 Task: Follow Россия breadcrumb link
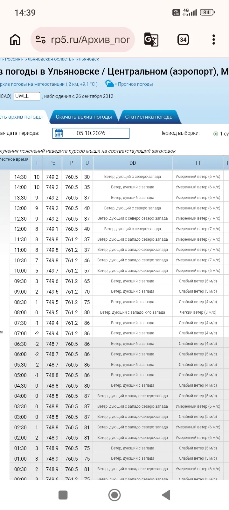[13, 59]
